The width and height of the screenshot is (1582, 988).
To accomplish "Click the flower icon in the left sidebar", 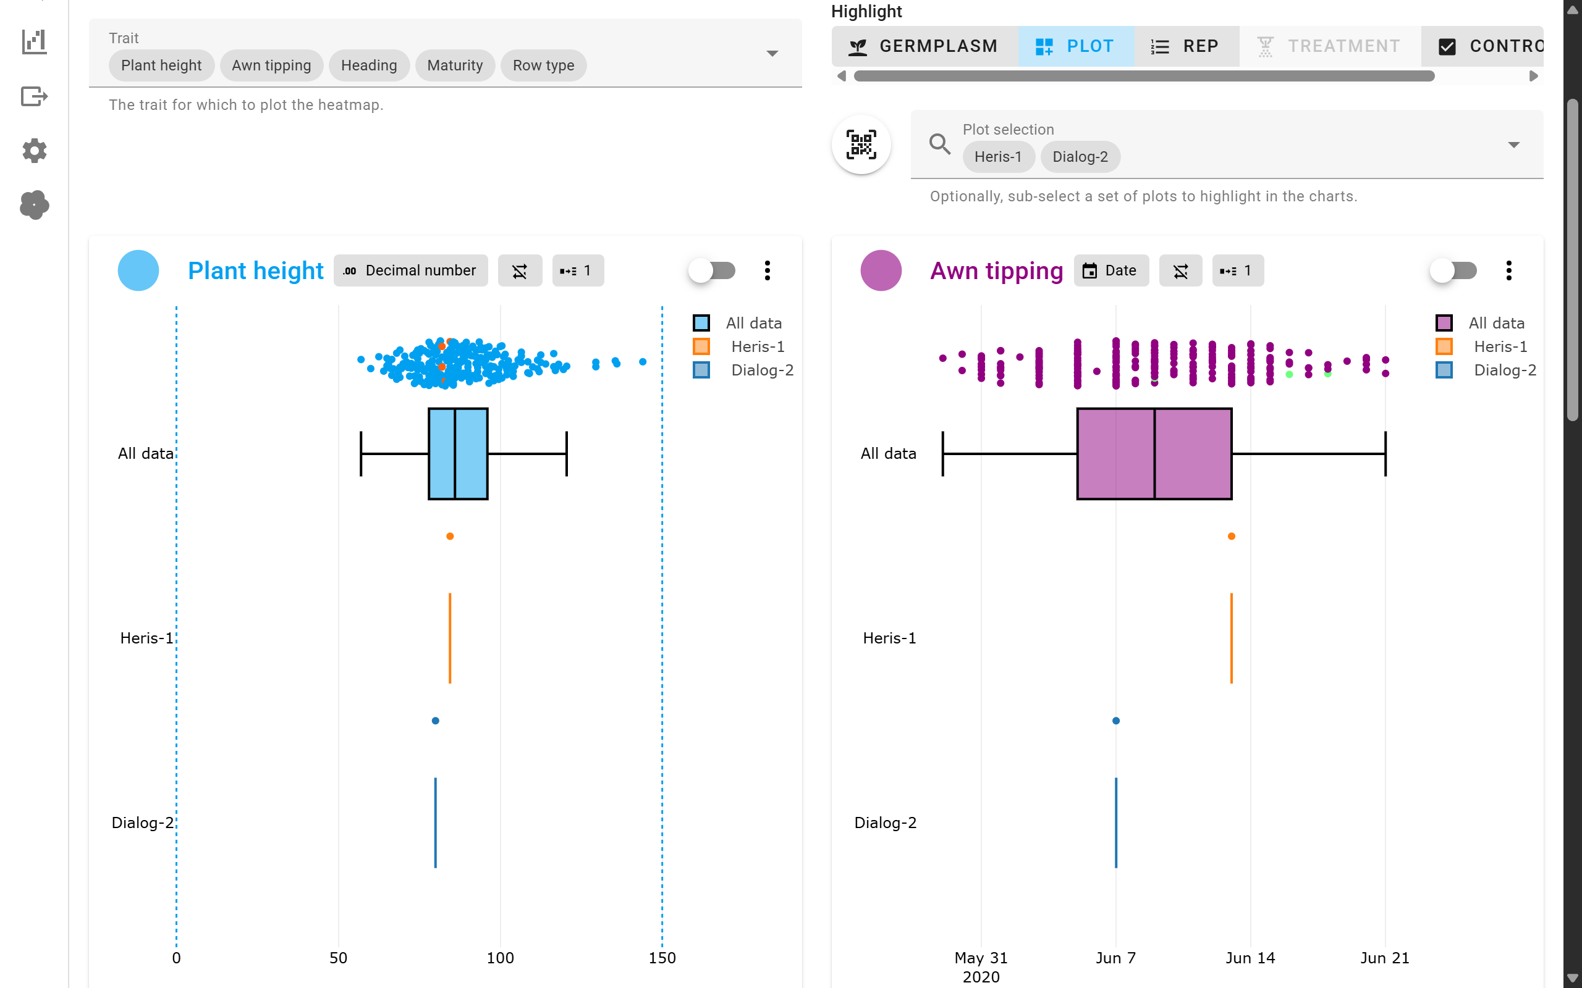I will [33, 205].
